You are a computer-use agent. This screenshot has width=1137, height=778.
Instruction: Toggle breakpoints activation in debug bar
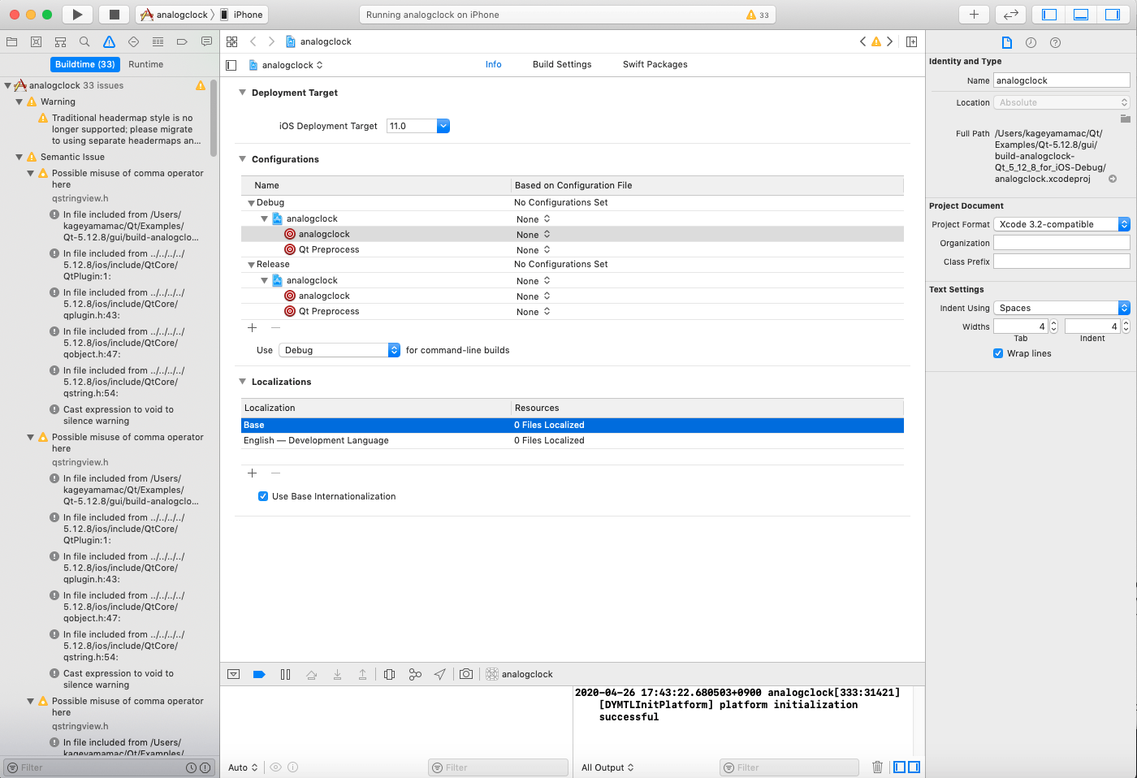(x=259, y=674)
